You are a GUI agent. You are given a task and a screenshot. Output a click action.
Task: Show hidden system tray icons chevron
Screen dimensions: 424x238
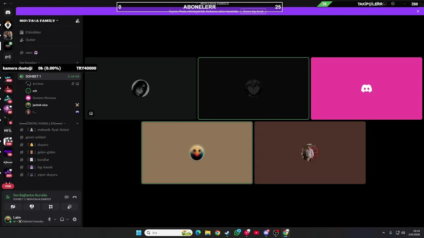384,233
